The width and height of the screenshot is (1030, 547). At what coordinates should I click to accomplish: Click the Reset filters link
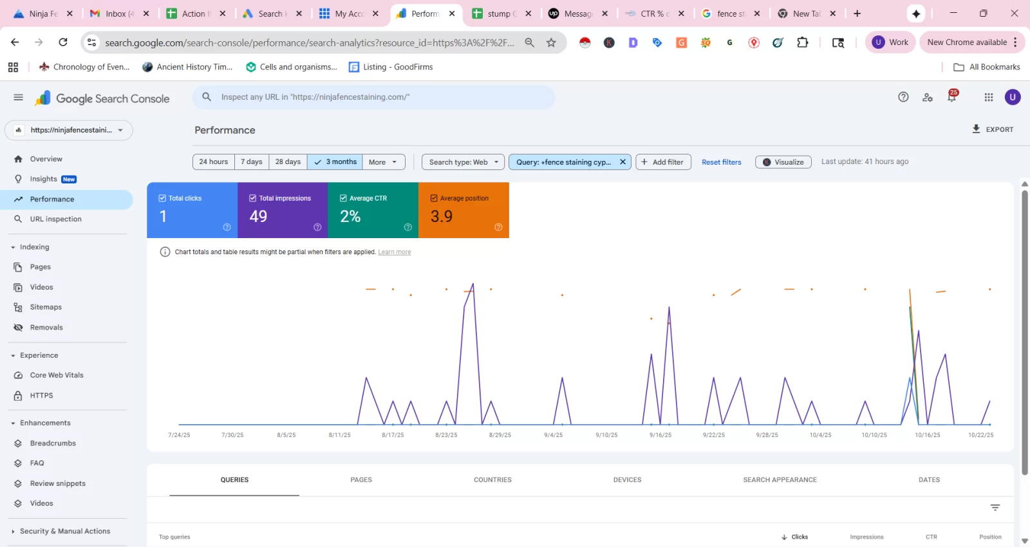pyautogui.click(x=721, y=162)
